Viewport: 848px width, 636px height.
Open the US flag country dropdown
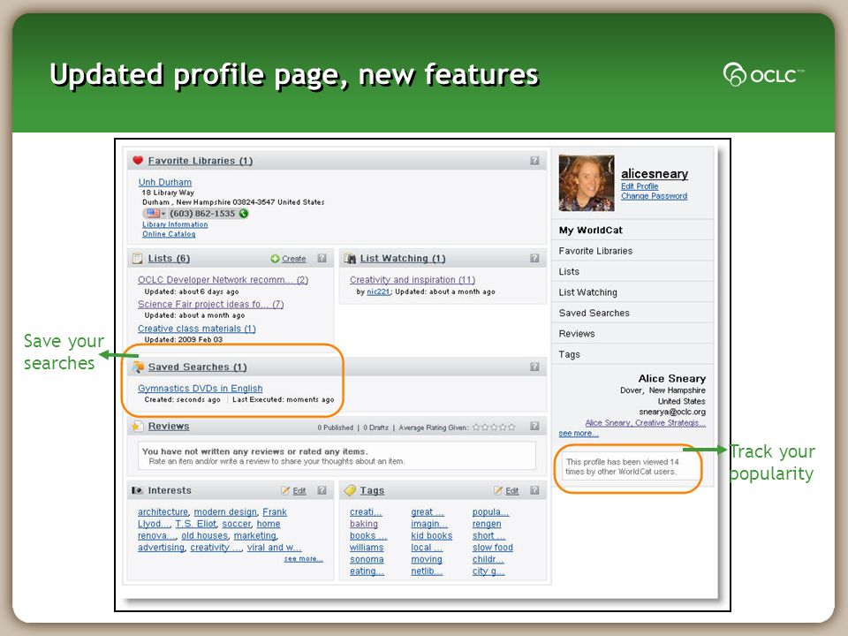[x=155, y=214]
